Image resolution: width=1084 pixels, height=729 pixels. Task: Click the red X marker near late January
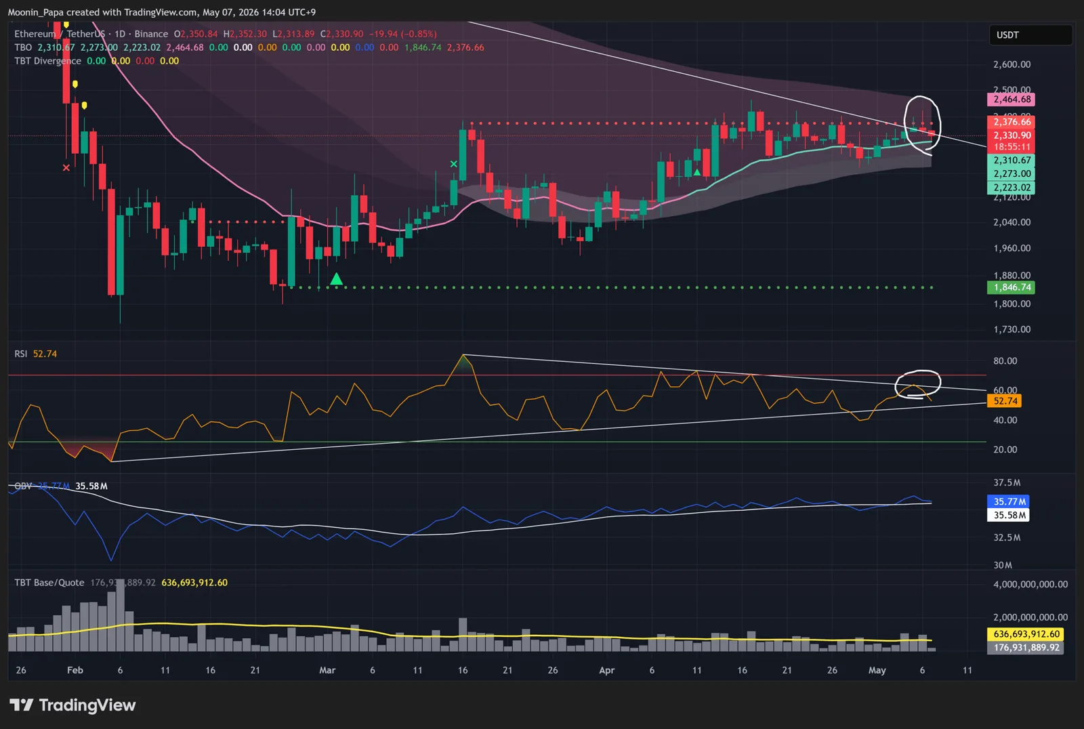[66, 167]
